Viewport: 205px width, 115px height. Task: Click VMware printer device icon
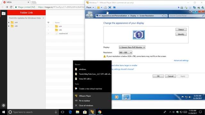(199, 8)
